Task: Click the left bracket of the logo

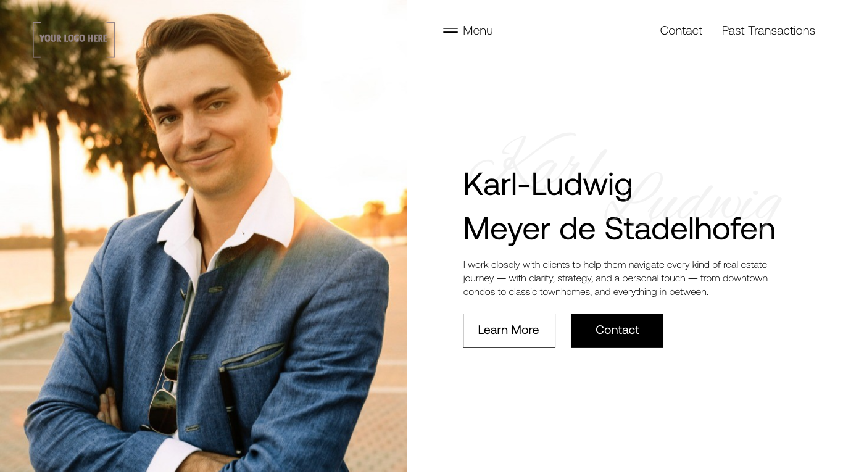Action: click(x=36, y=39)
